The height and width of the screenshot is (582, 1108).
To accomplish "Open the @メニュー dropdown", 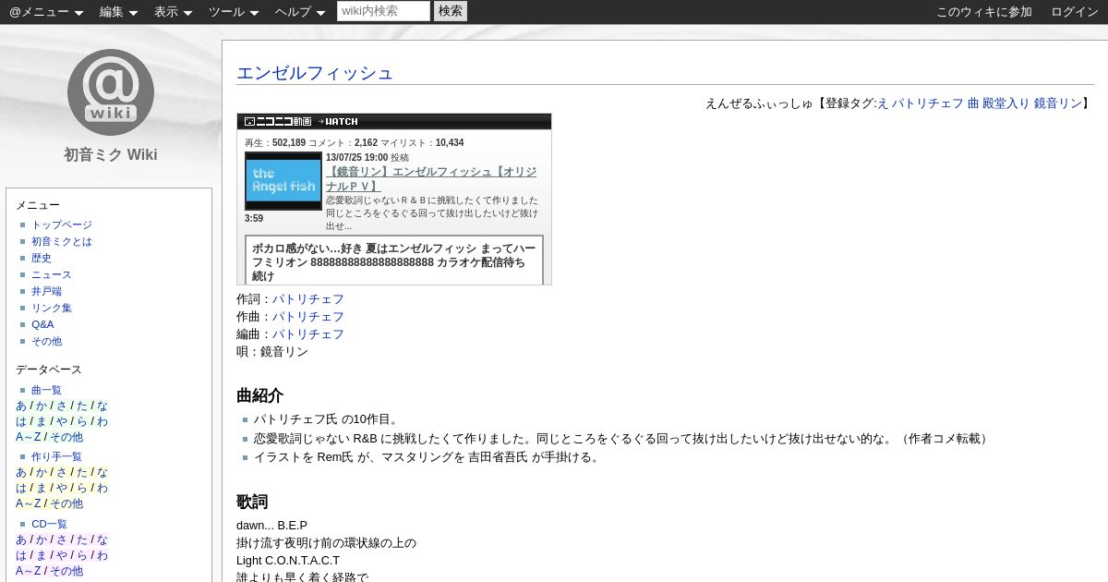I will click(46, 12).
